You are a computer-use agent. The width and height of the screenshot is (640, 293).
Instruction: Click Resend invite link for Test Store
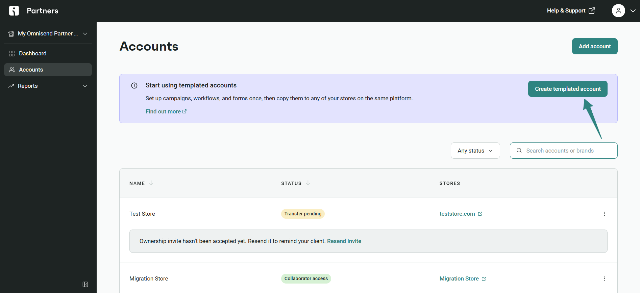(x=344, y=241)
